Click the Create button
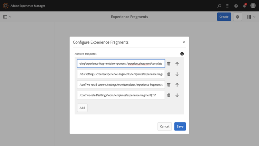Viewport: 259px width, 146px height. [224, 17]
